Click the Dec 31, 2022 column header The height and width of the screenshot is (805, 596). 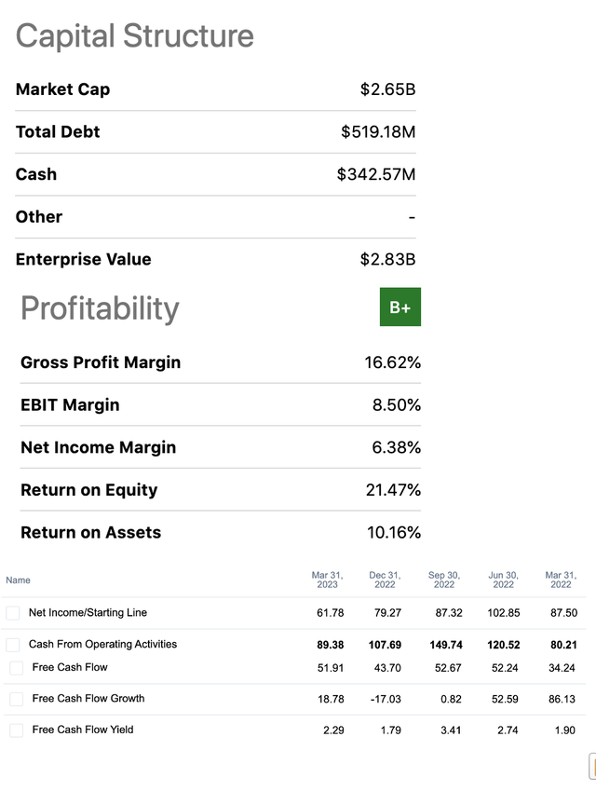(x=386, y=578)
